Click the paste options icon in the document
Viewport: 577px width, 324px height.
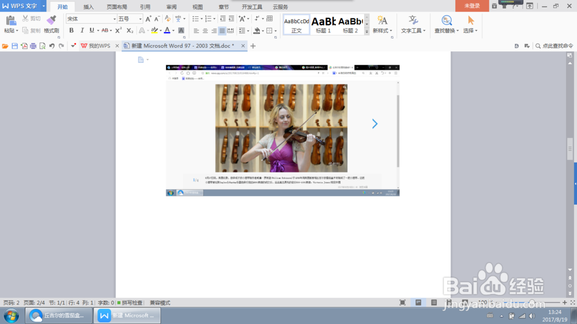[141, 59]
